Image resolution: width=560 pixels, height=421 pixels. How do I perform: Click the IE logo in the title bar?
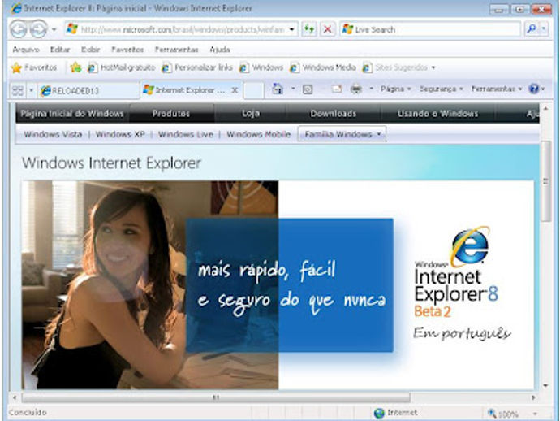point(16,8)
